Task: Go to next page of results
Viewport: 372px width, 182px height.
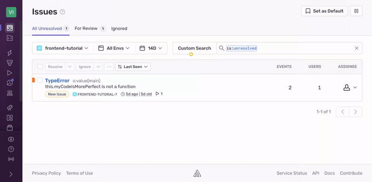Action: (355, 112)
